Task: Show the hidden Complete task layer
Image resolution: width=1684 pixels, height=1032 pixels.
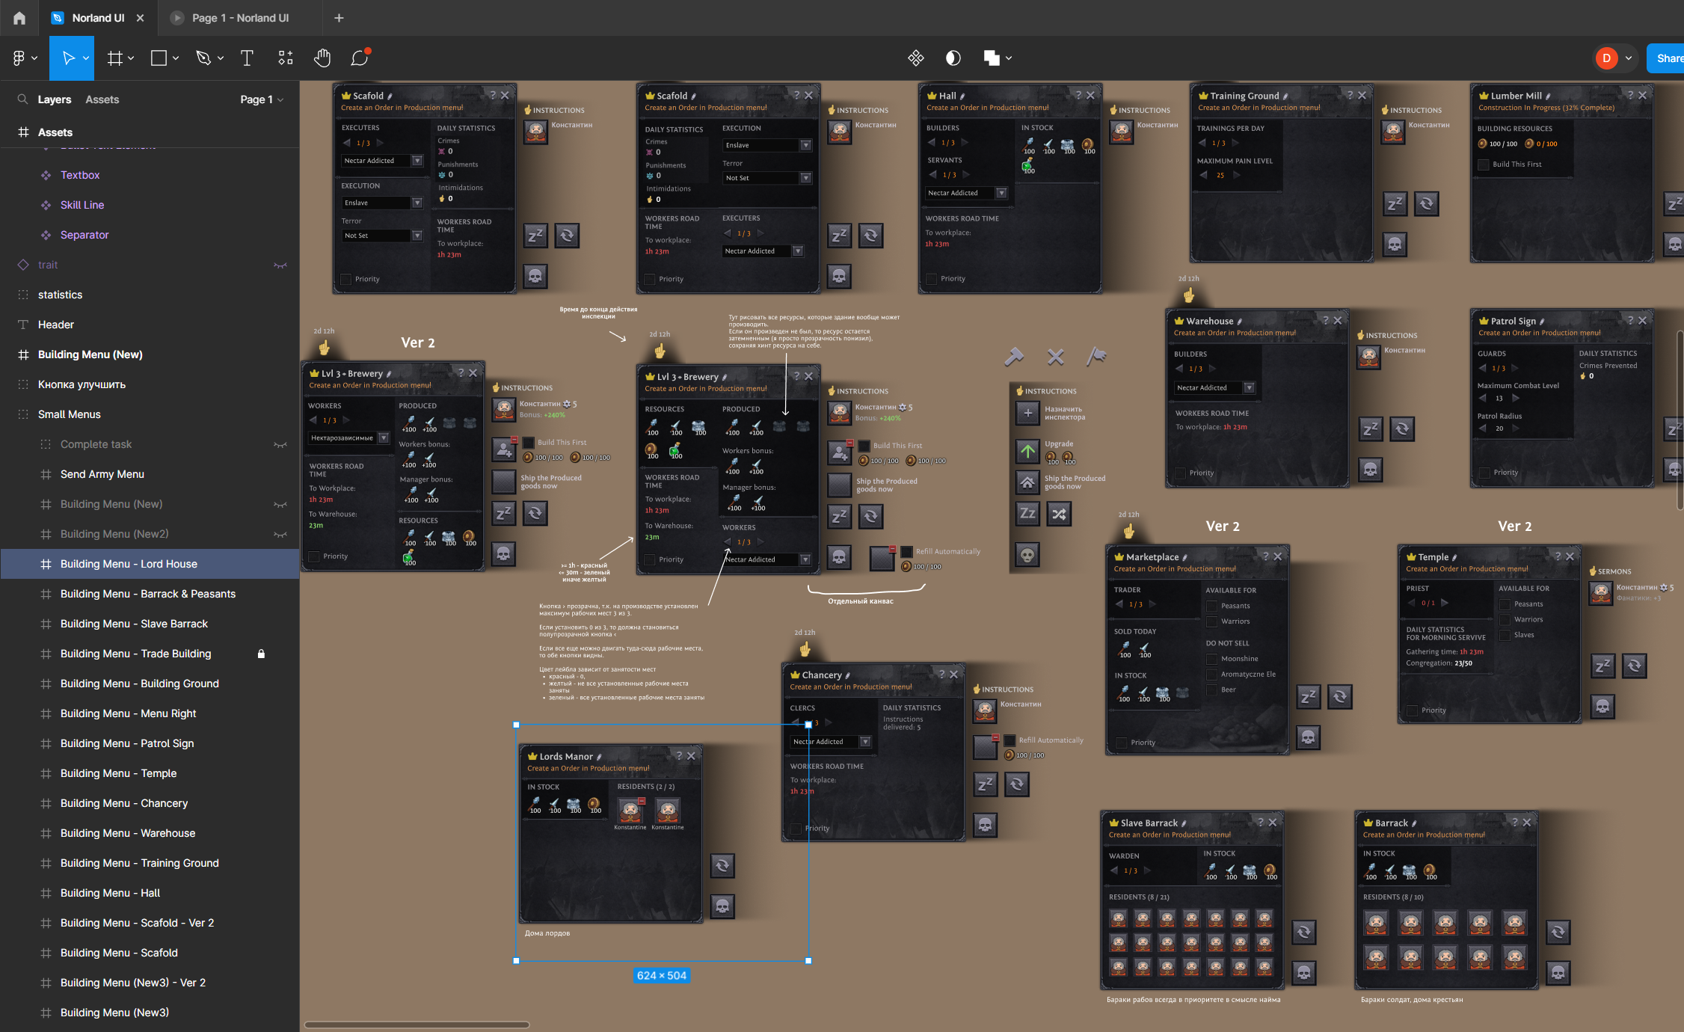Action: [x=280, y=444]
